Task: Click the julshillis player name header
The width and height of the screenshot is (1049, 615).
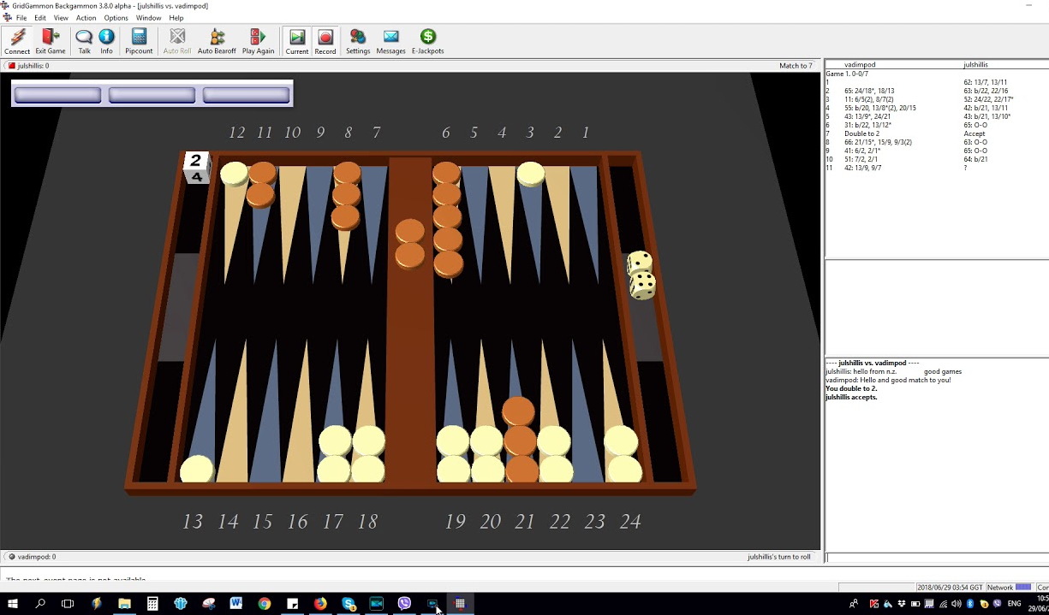Action: coord(975,64)
